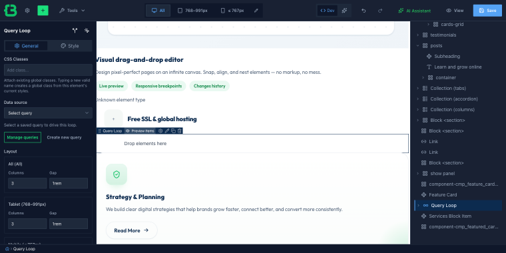The image size is (506, 253).
Task: Toggle Preview items on the Query Loop toolbar
Action: (x=140, y=130)
